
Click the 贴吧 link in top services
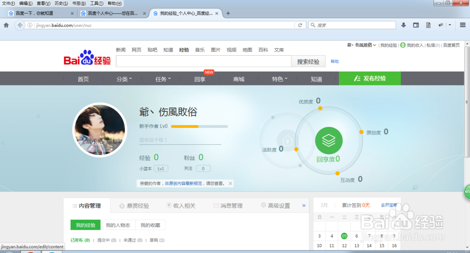pyautogui.click(x=152, y=50)
